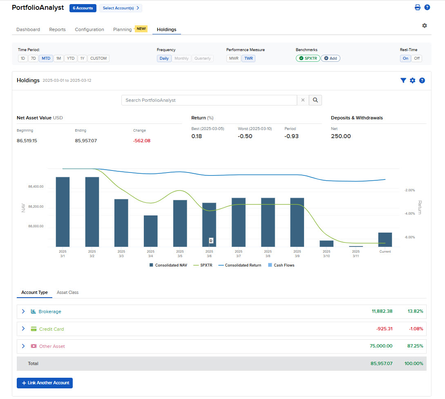Viewport: 445px width, 399px height.
Task: Switch to the Asset Class tab
Action: 67,292
